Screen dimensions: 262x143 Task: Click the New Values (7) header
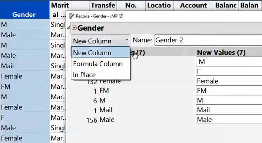(221, 52)
